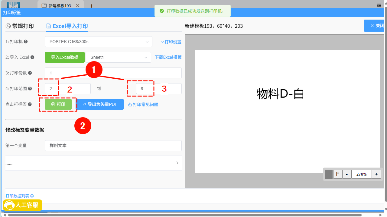The width and height of the screenshot is (387, 217).
Task: Expand 打印设置 options
Action: click(171, 42)
